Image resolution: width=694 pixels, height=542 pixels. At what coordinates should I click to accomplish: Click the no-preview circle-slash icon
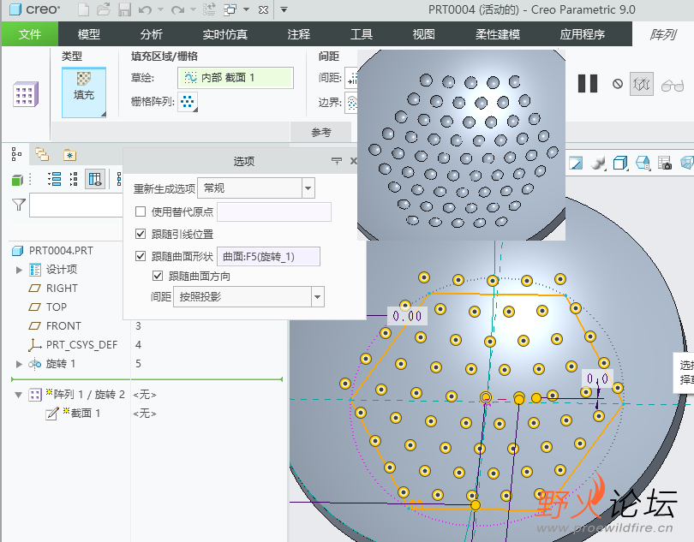point(618,84)
